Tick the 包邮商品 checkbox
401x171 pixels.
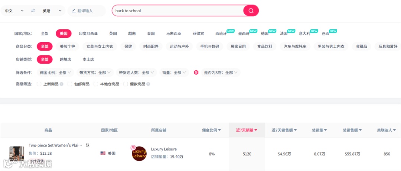click(70, 84)
